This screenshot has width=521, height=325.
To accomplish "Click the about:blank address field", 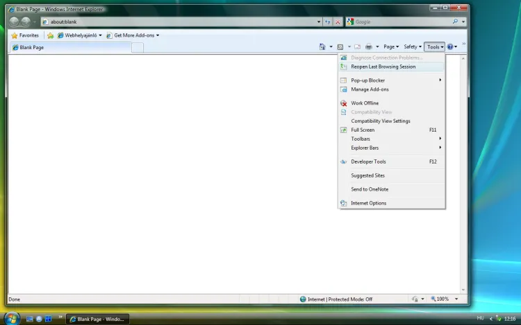I will point(181,21).
